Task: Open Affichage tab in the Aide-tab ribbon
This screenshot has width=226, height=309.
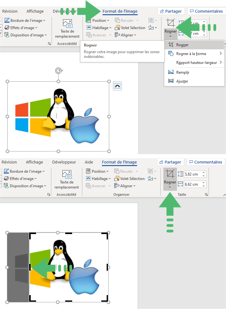Action: click(34, 162)
